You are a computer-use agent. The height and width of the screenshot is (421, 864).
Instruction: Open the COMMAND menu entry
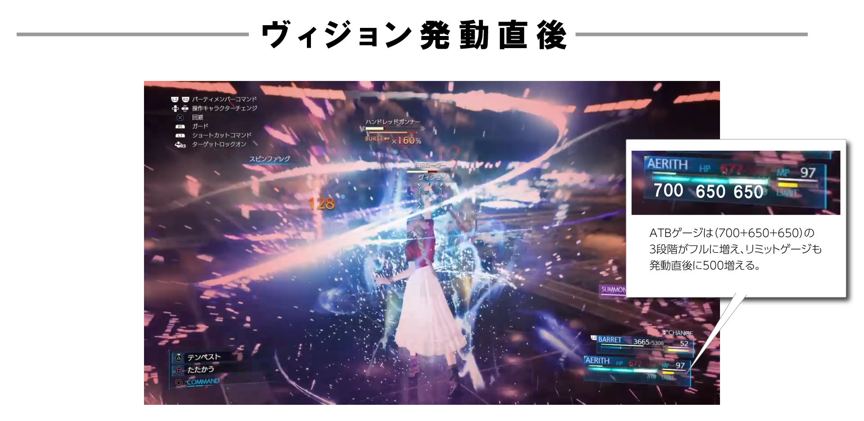203,382
